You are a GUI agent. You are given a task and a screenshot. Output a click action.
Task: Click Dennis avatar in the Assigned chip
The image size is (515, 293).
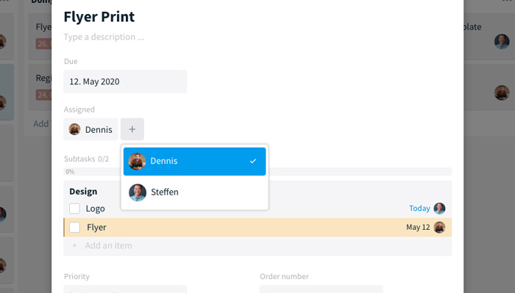coord(74,129)
